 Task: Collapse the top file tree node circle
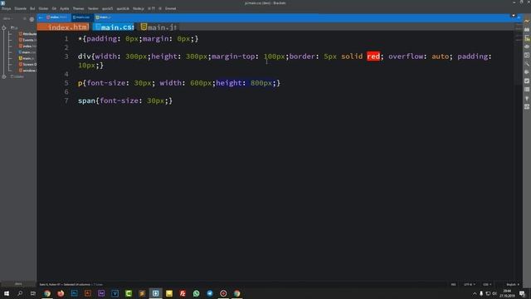pyautogui.click(x=4, y=27)
